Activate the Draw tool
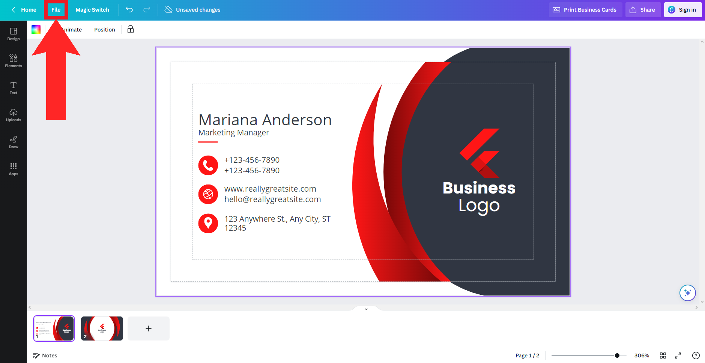Viewport: 705px width, 363px height. point(14,142)
